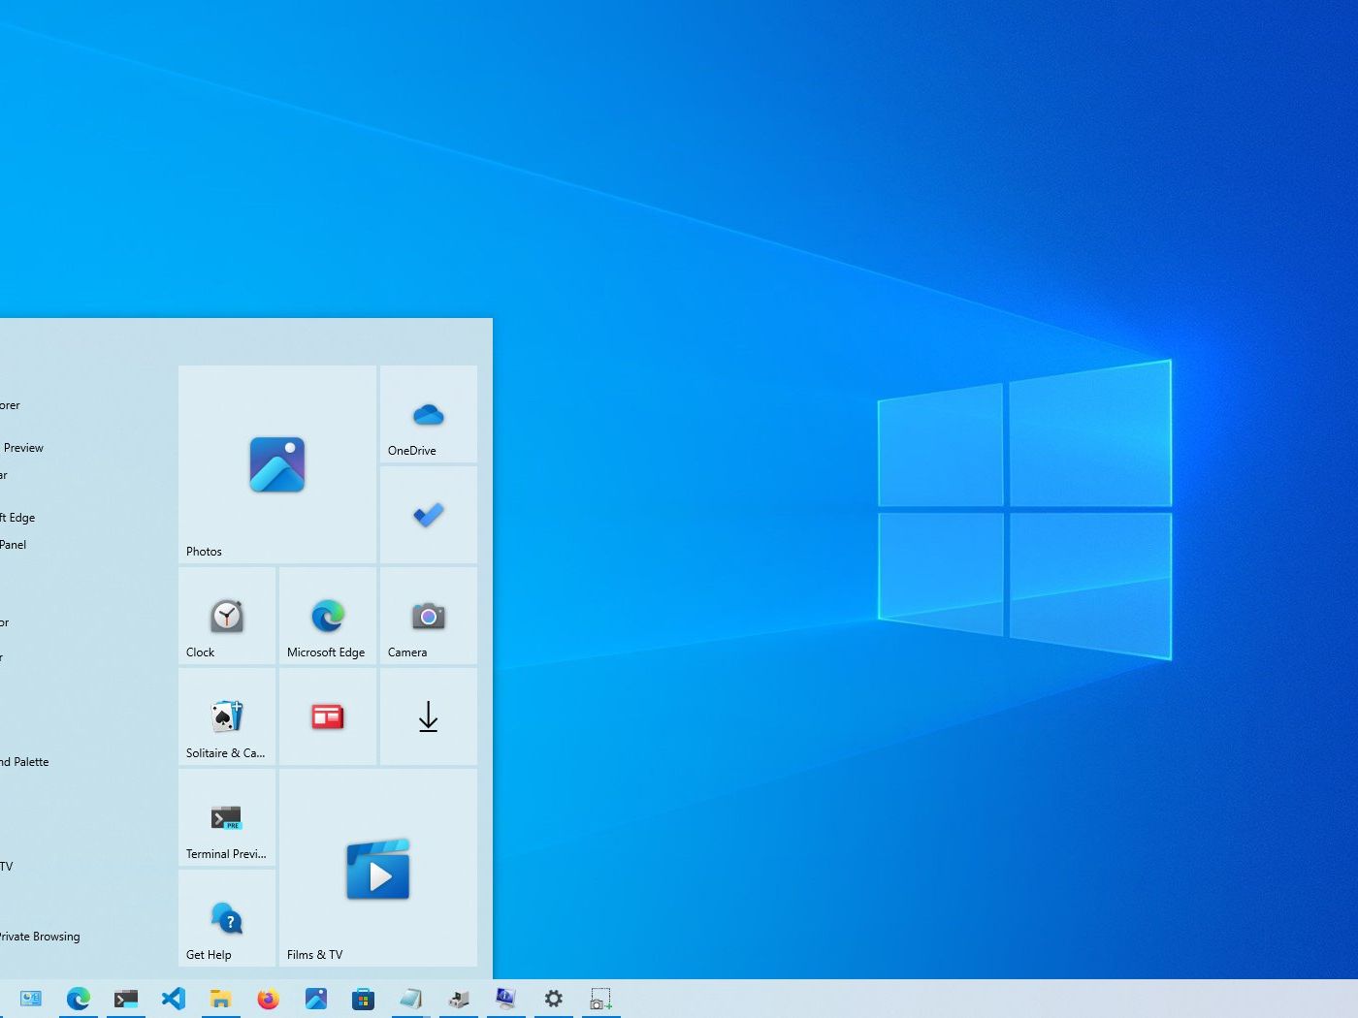Screen dimensions: 1358x1018
Task: Start Solitaire & Casual Games tile
Action: click(x=227, y=716)
